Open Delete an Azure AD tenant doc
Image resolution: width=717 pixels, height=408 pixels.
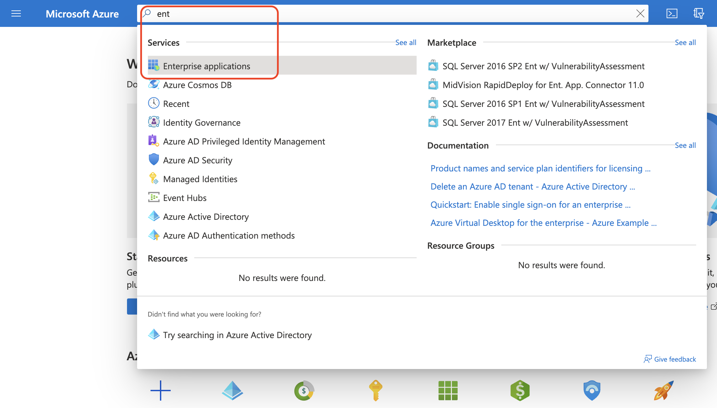point(533,186)
